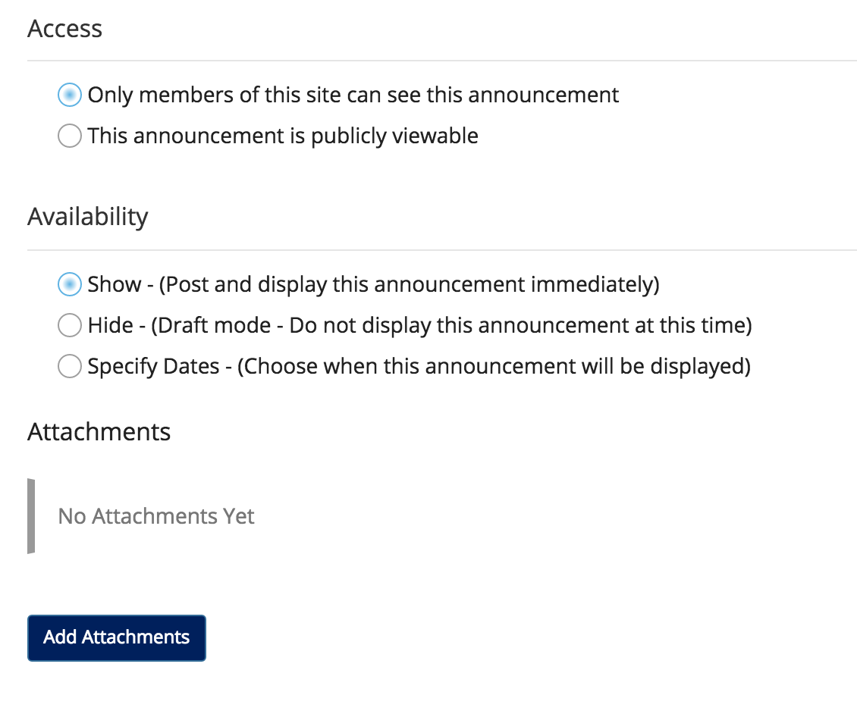This screenshot has height=717, width=857.
Task: Click the '(Draft mode - Do not display...)' description
Action: point(451,326)
